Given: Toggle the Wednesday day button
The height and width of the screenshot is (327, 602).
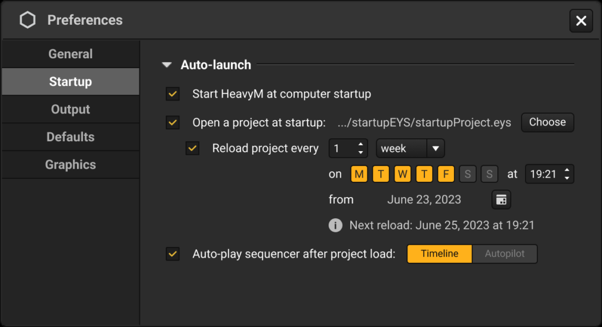Looking at the screenshot, I should pyautogui.click(x=402, y=174).
